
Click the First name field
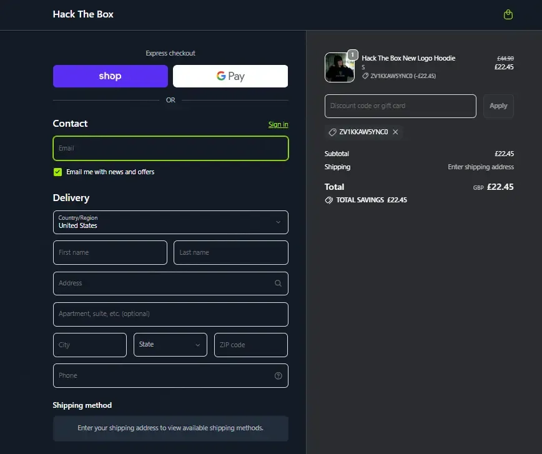[110, 253]
